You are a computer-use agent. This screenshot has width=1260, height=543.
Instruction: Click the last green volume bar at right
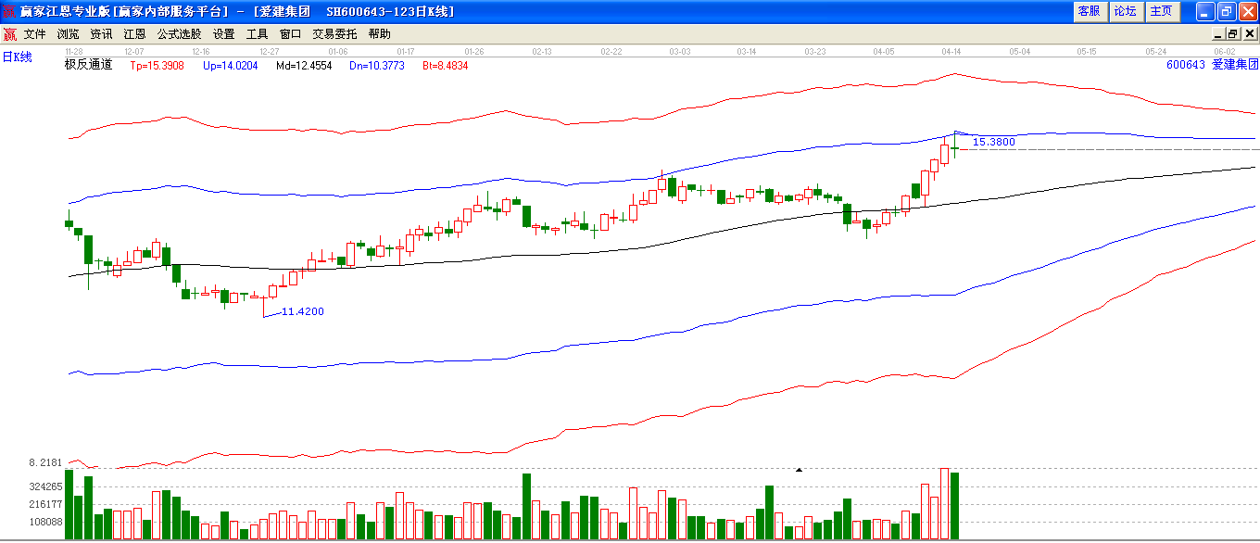pyautogui.click(x=954, y=506)
